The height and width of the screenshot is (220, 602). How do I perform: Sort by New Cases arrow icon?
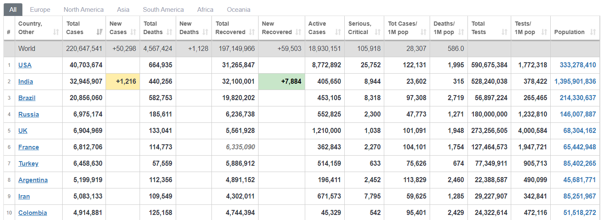[133, 32]
